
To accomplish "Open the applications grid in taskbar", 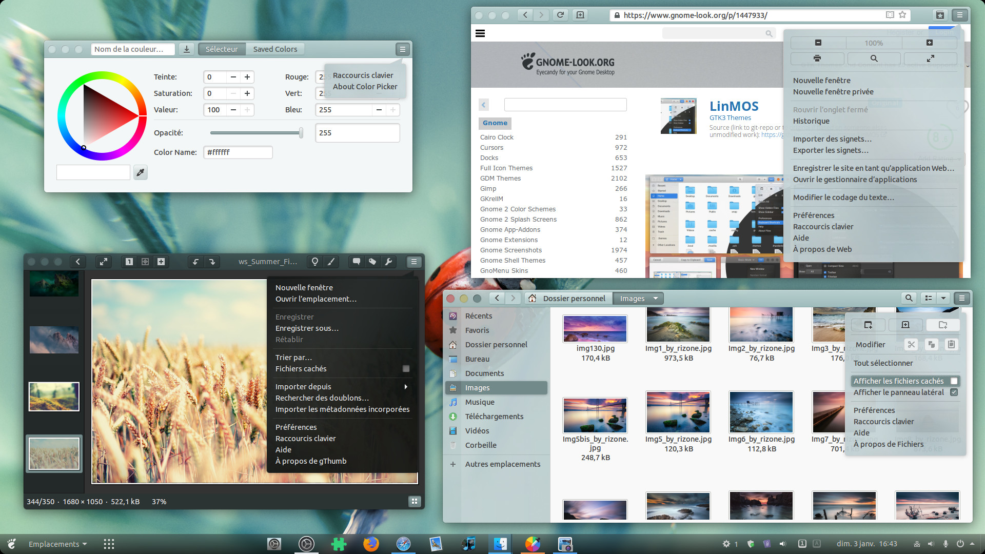I will click(x=109, y=544).
